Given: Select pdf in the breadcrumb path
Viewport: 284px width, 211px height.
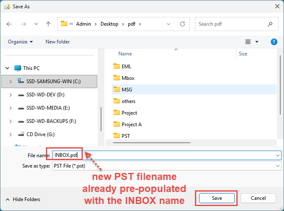Looking at the screenshot, I should (x=132, y=24).
